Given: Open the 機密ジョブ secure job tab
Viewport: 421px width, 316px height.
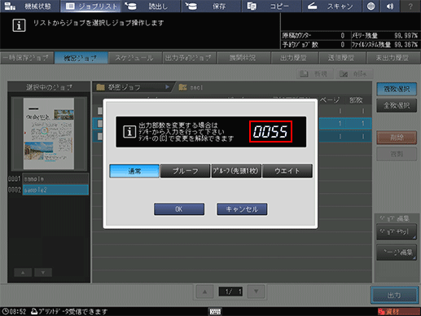Looking at the screenshot, I should click(81, 58).
